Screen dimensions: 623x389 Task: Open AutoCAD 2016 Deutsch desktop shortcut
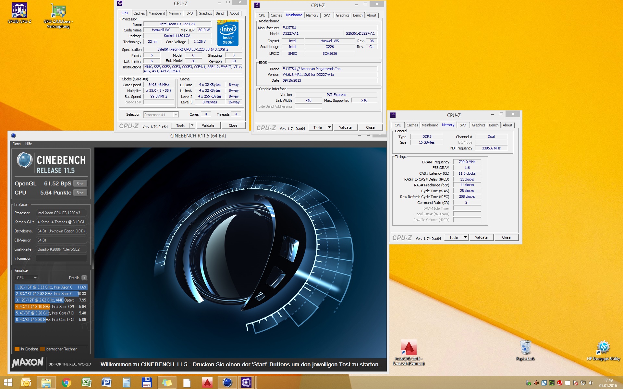[409, 352]
